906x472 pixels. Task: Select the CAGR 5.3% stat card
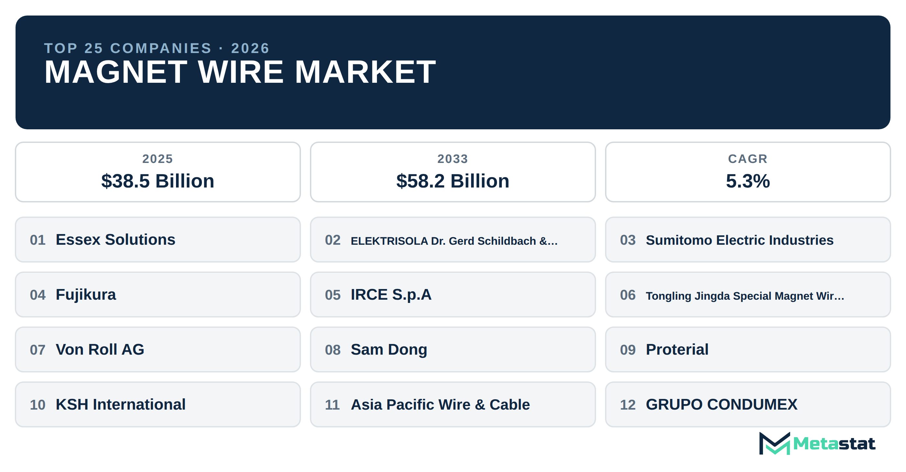[x=748, y=172]
